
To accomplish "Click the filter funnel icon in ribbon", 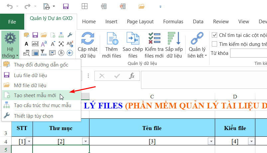I will pyautogui.click(x=44, y=53).
